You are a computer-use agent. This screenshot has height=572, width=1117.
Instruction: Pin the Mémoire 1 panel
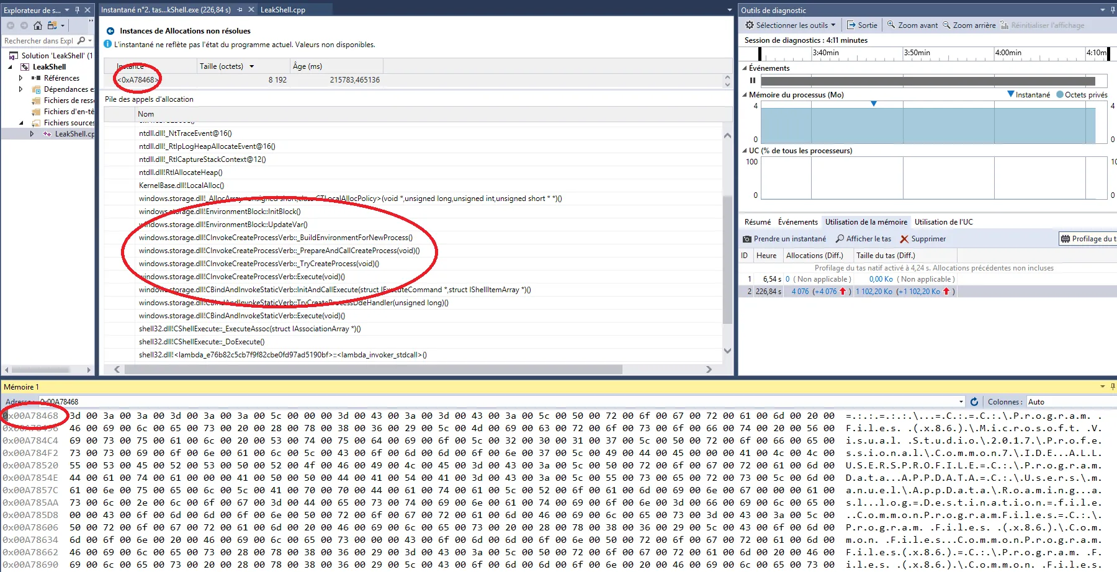[x=1113, y=387]
